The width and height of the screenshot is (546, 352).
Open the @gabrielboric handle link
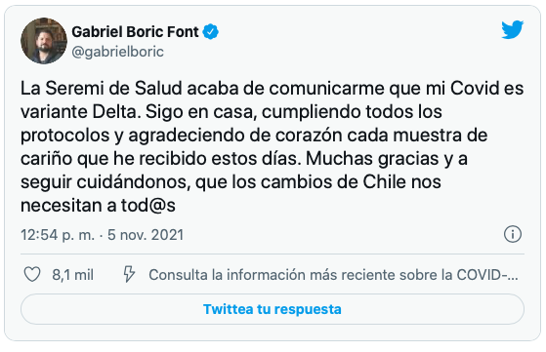pos(117,52)
